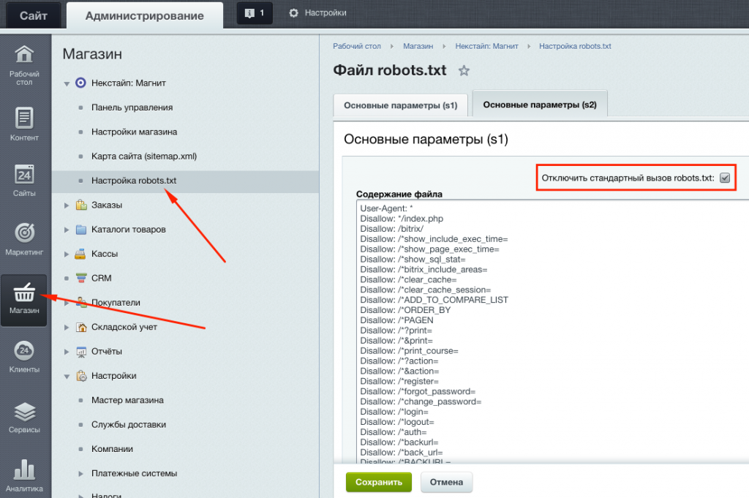Toggle Отключить стандартный вызов robots.txt checkbox
The height and width of the screenshot is (498, 749).
click(725, 178)
